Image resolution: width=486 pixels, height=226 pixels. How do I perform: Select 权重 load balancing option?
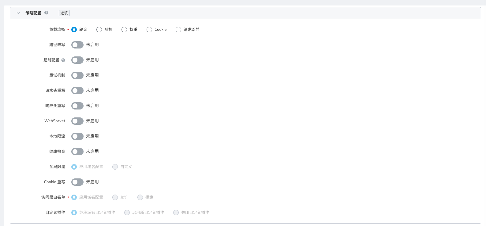(124, 30)
